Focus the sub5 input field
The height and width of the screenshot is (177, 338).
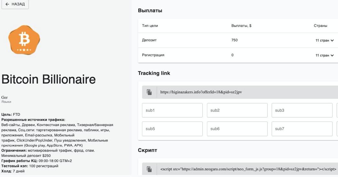click(x=172, y=129)
